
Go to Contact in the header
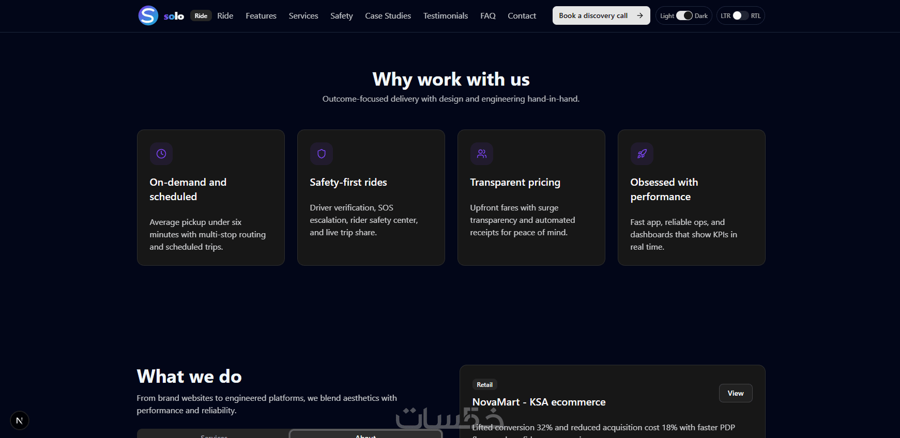(x=522, y=15)
